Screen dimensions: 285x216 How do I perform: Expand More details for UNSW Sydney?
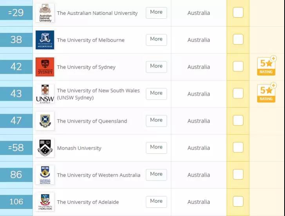[x=156, y=94]
